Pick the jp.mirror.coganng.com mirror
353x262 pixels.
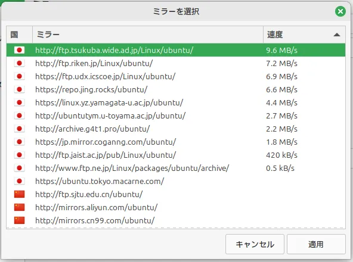click(176, 142)
